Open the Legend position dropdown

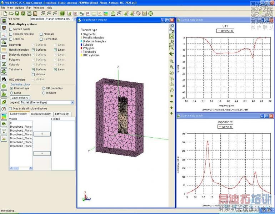(x=72, y=102)
